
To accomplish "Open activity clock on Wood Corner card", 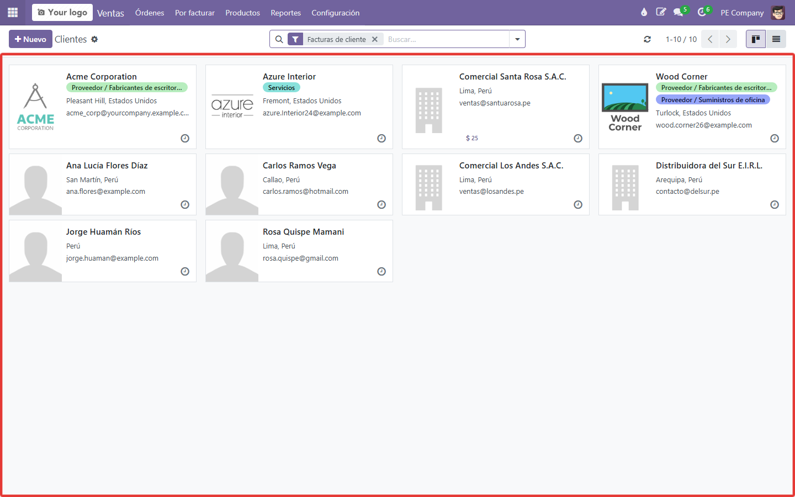I will point(775,139).
